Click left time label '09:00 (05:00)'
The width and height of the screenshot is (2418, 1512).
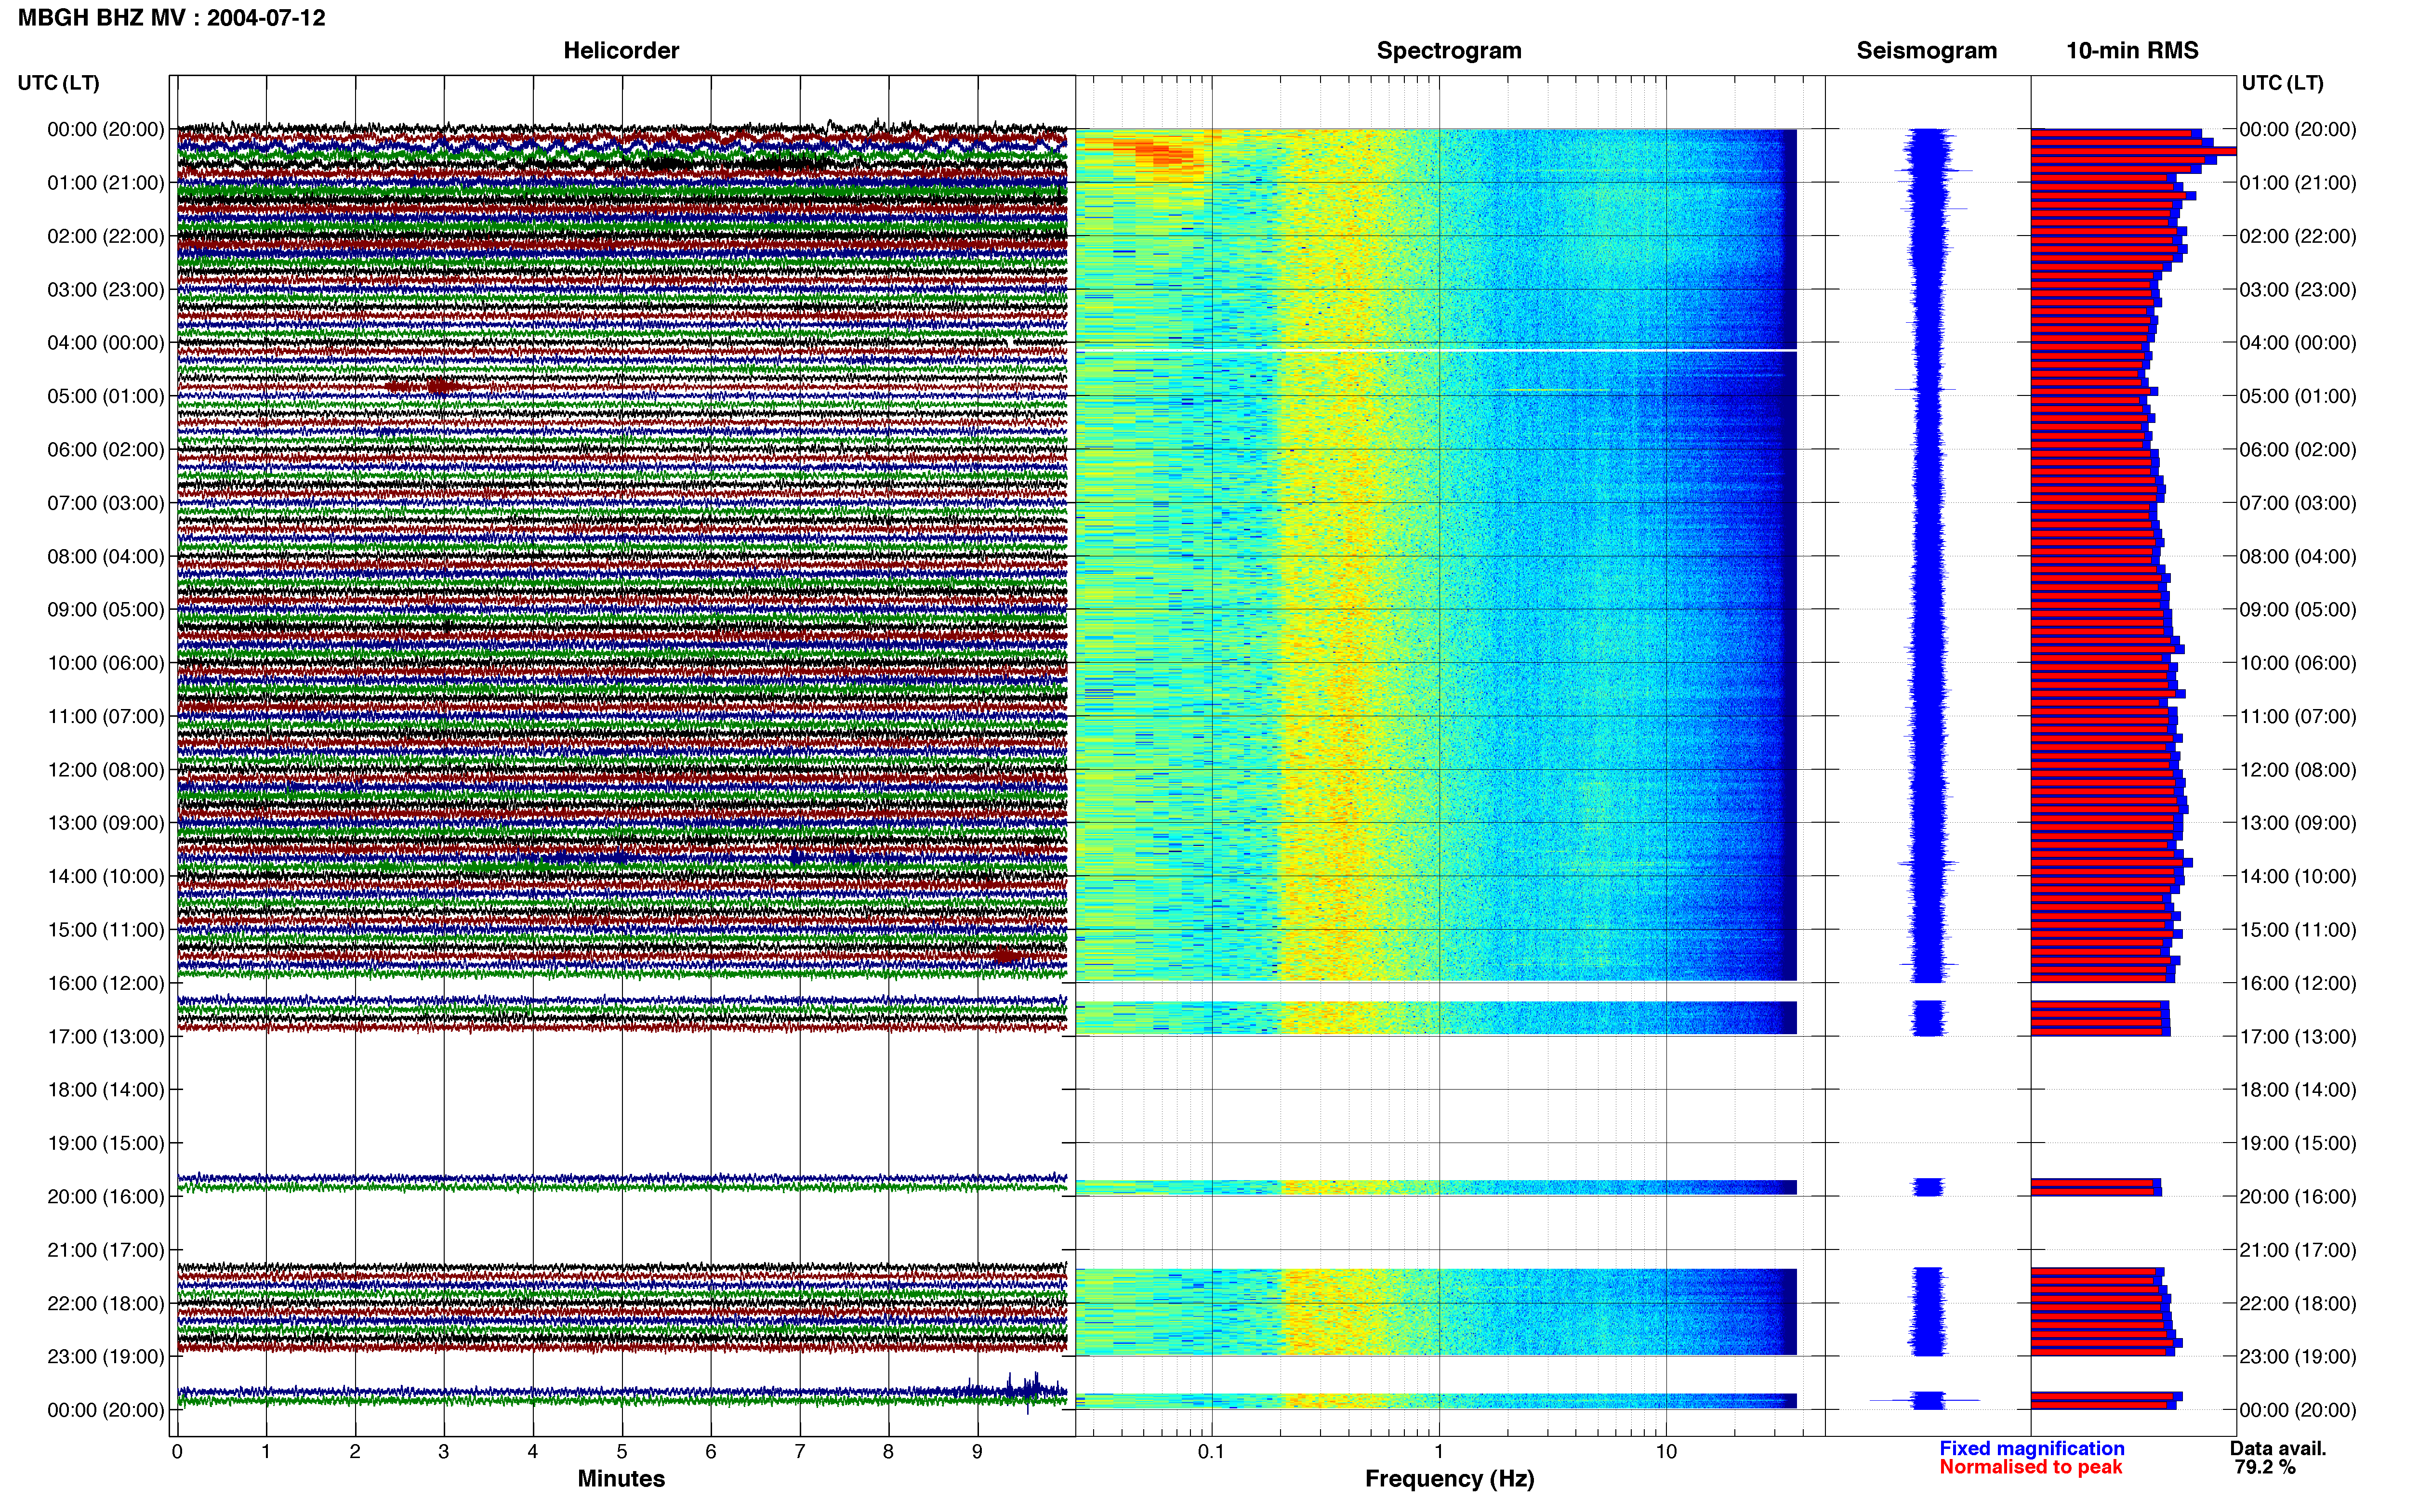106,610
